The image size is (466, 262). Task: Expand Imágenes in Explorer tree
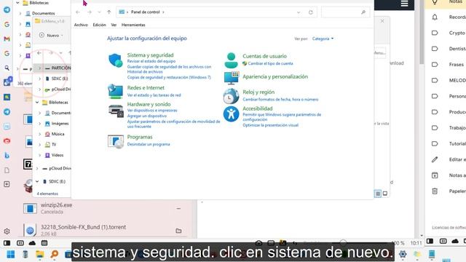click(x=39, y=124)
